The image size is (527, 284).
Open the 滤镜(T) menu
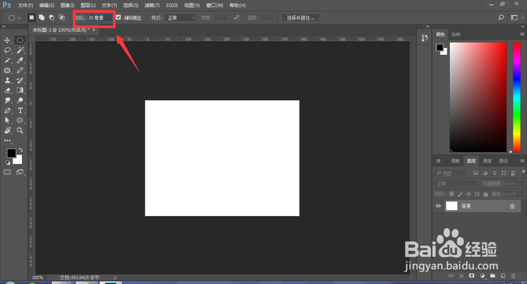[x=152, y=5]
